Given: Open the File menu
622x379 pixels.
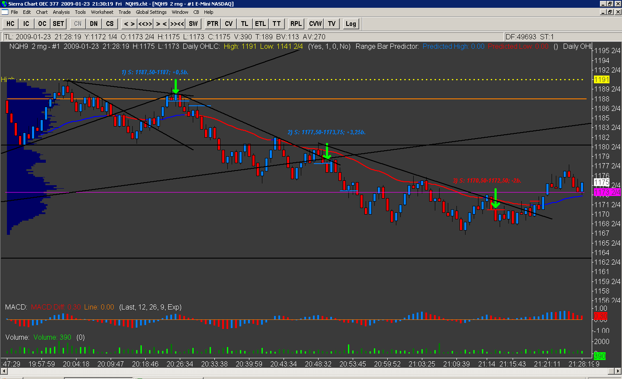Looking at the screenshot, I should pyautogui.click(x=14, y=12).
